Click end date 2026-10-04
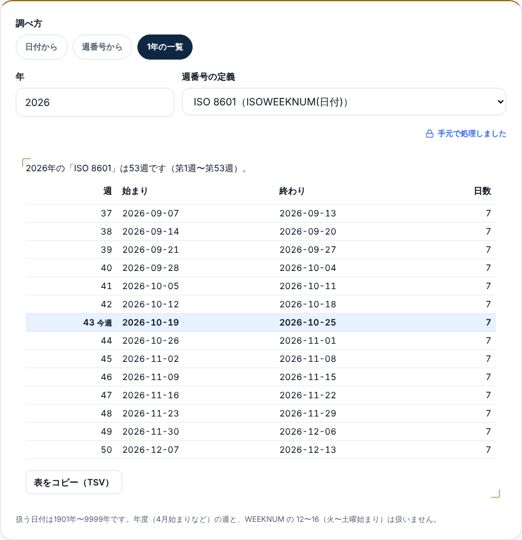The height and width of the screenshot is (540, 522). coord(307,268)
